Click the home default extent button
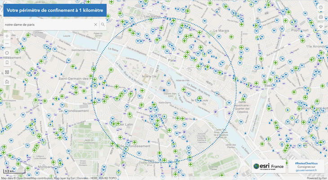328x180 pixels. pyautogui.click(x=7, y=82)
